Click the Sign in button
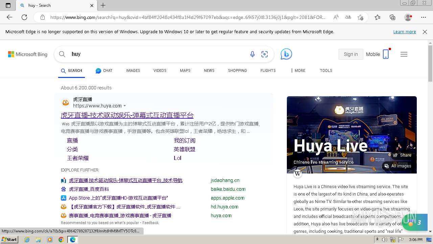 tap(351, 54)
